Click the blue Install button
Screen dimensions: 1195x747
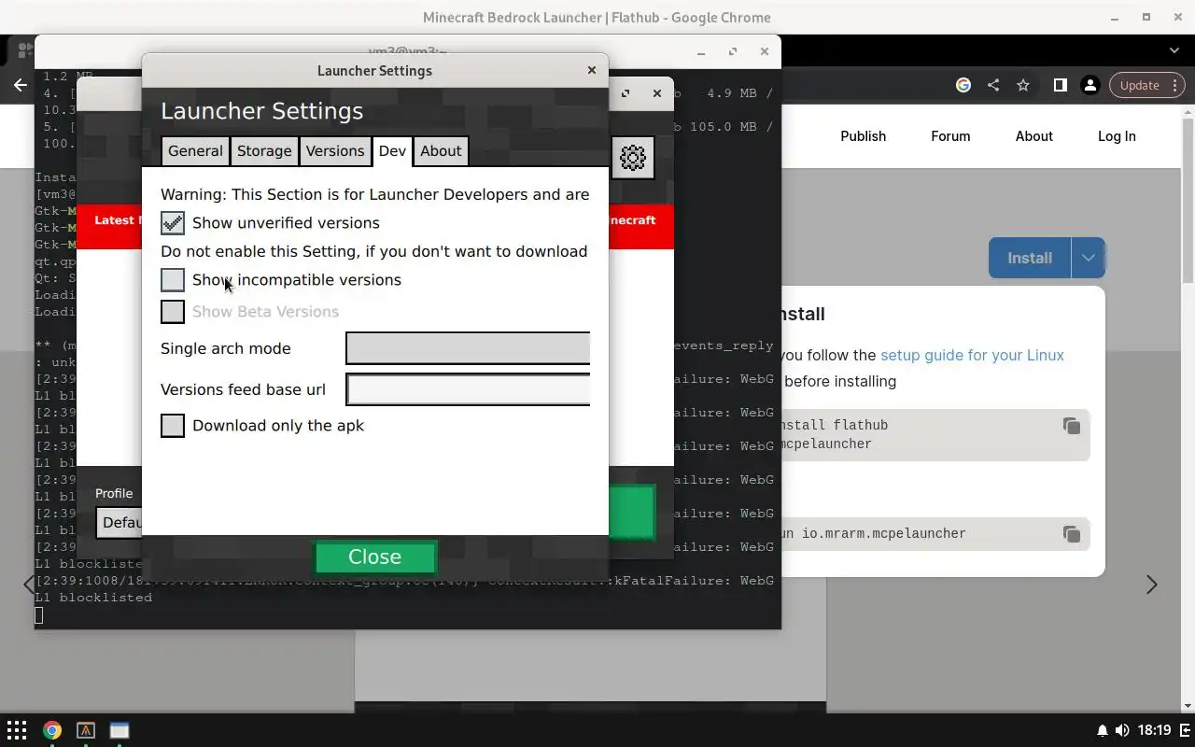tap(1030, 258)
